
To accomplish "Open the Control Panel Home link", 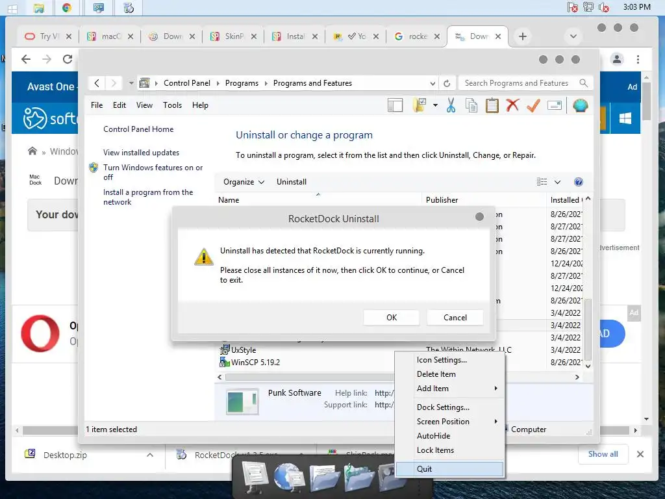I will pyautogui.click(x=138, y=129).
